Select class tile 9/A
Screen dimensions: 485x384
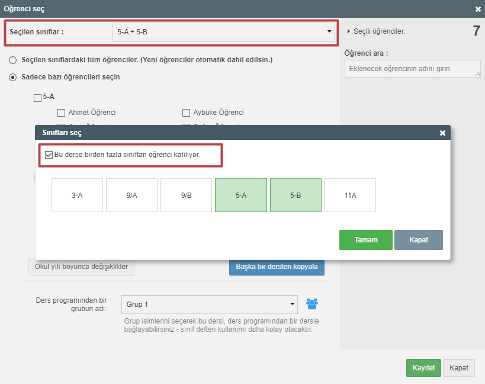131,195
